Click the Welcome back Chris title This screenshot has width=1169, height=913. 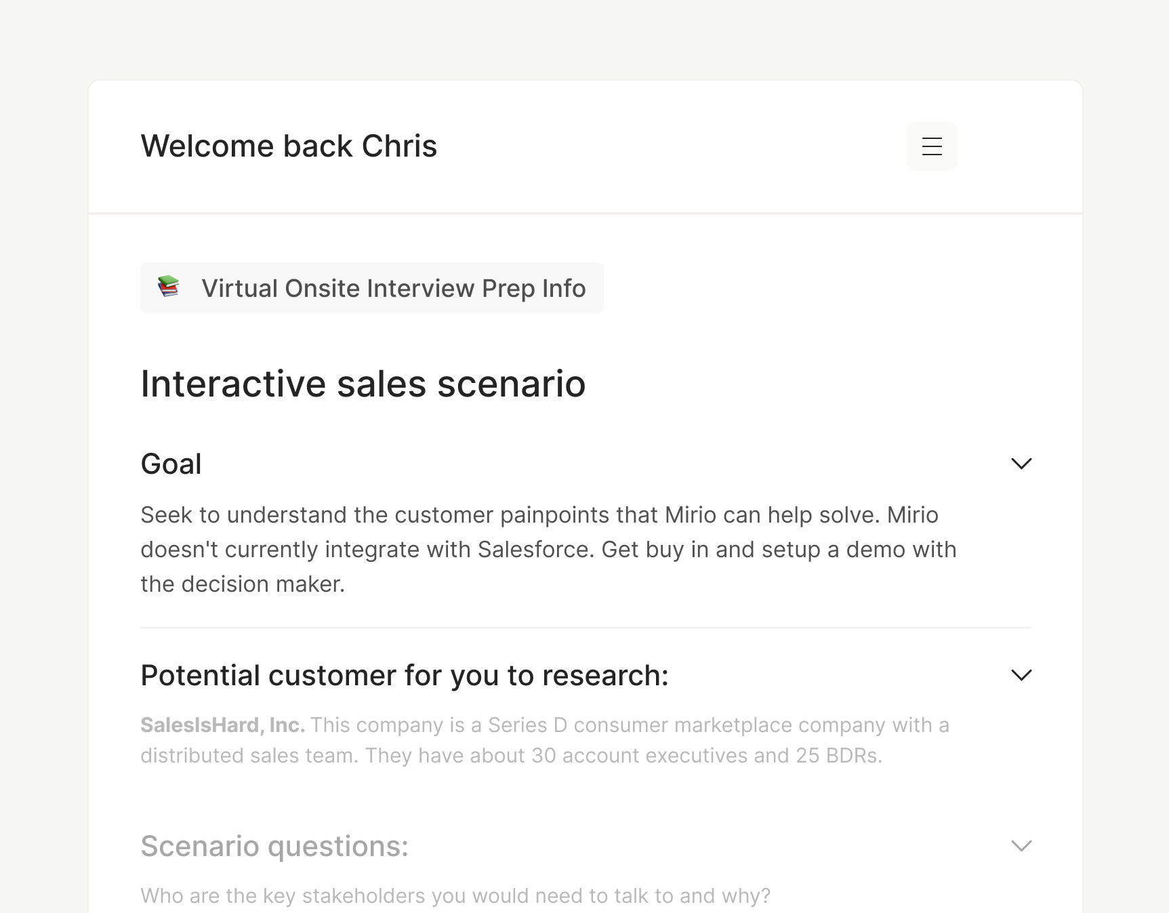click(x=289, y=146)
